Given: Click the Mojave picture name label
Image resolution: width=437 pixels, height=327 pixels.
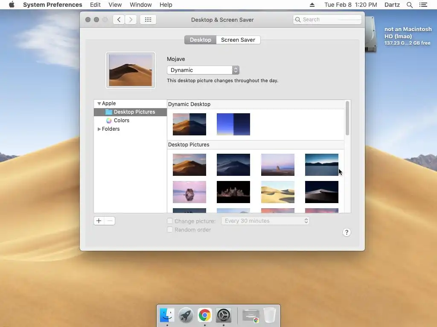Looking at the screenshot, I should tap(176, 59).
